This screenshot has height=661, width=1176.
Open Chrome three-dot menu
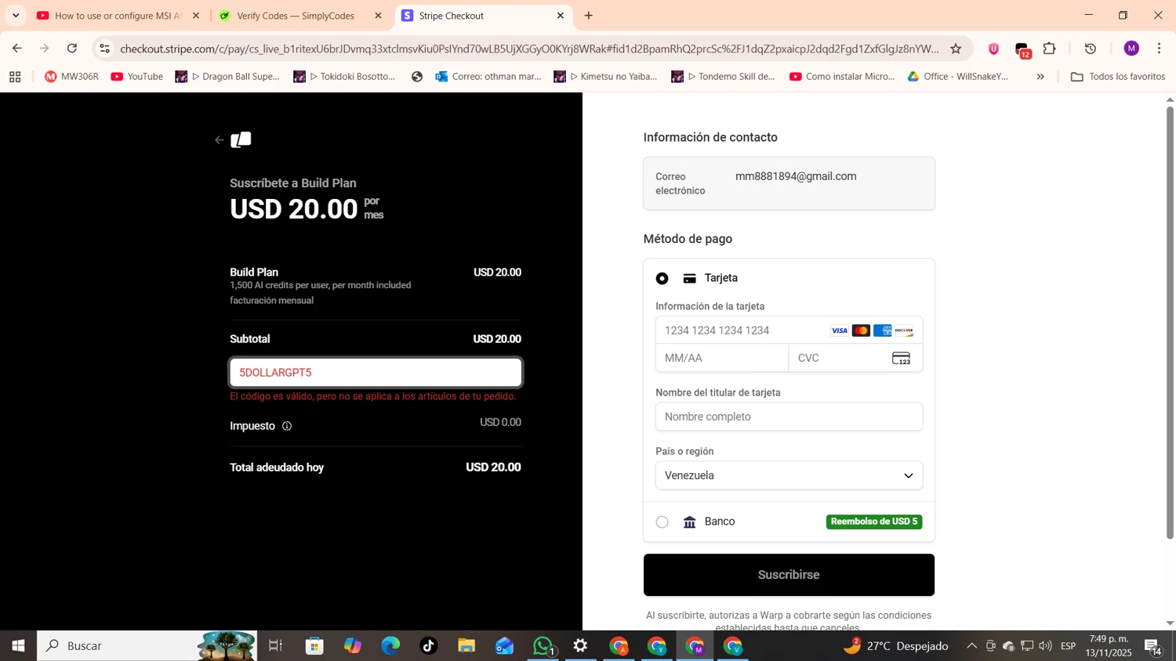pyautogui.click(x=1160, y=49)
